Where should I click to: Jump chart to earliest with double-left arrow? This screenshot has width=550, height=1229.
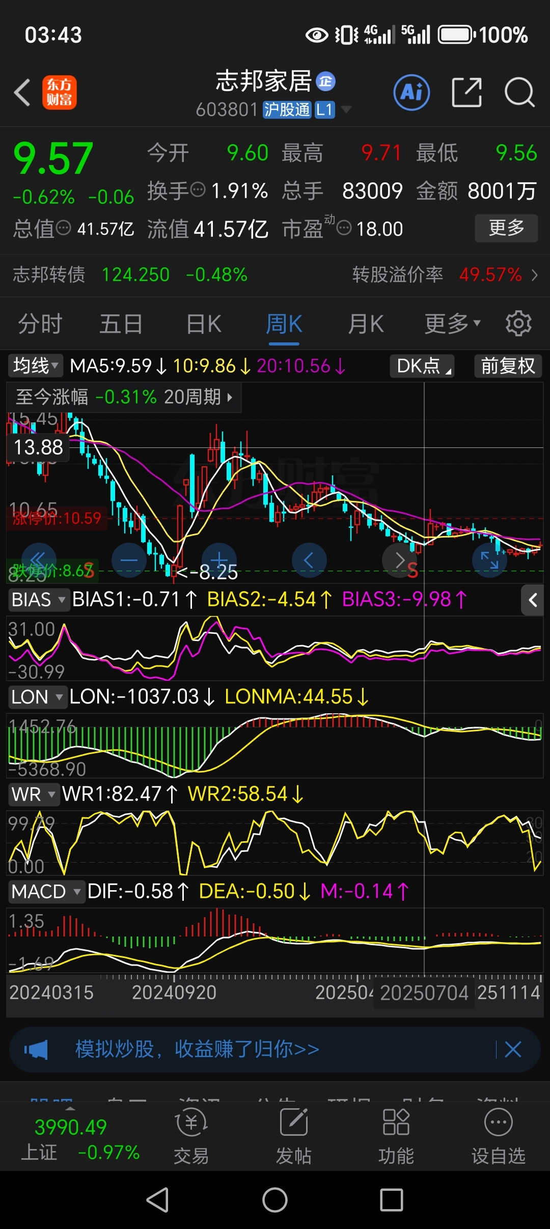pyautogui.click(x=39, y=560)
